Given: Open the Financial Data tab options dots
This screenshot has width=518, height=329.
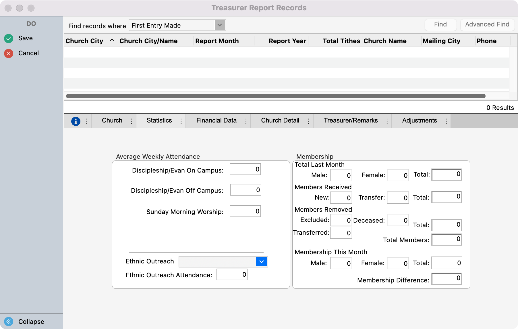Looking at the screenshot, I should (246, 120).
